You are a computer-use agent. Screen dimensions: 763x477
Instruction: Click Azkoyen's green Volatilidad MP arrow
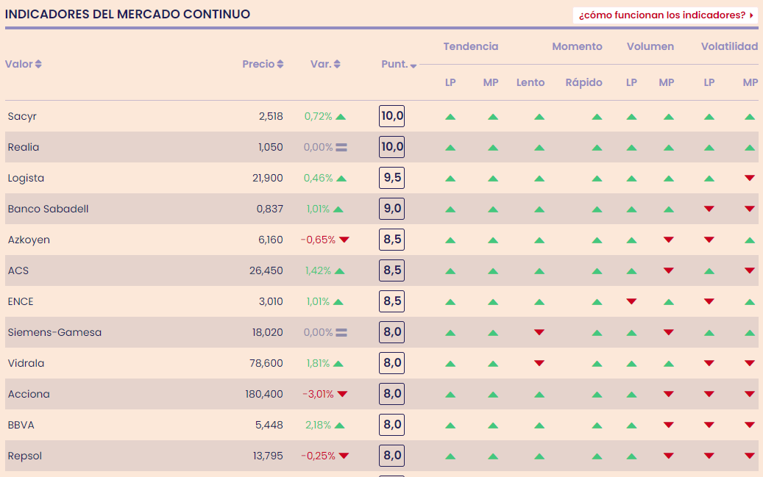(750, 240)
